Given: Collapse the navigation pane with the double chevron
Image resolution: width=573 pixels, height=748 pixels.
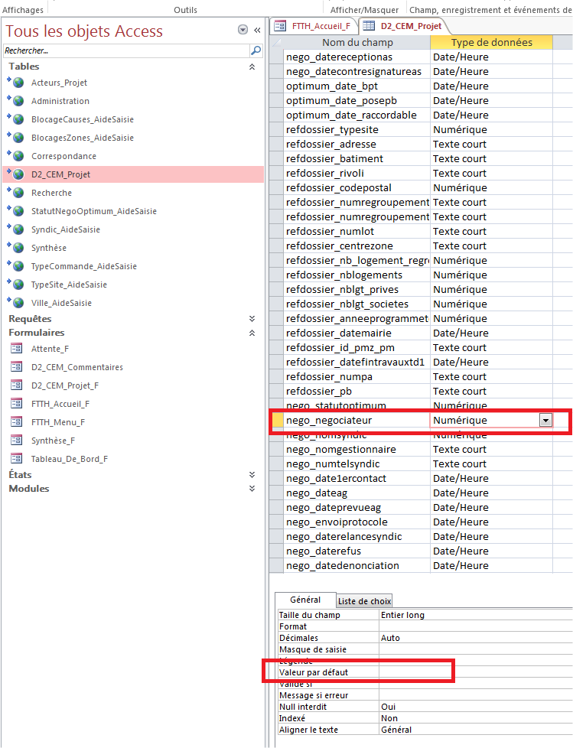Looking at the screenshot, I should click(258, 31).
